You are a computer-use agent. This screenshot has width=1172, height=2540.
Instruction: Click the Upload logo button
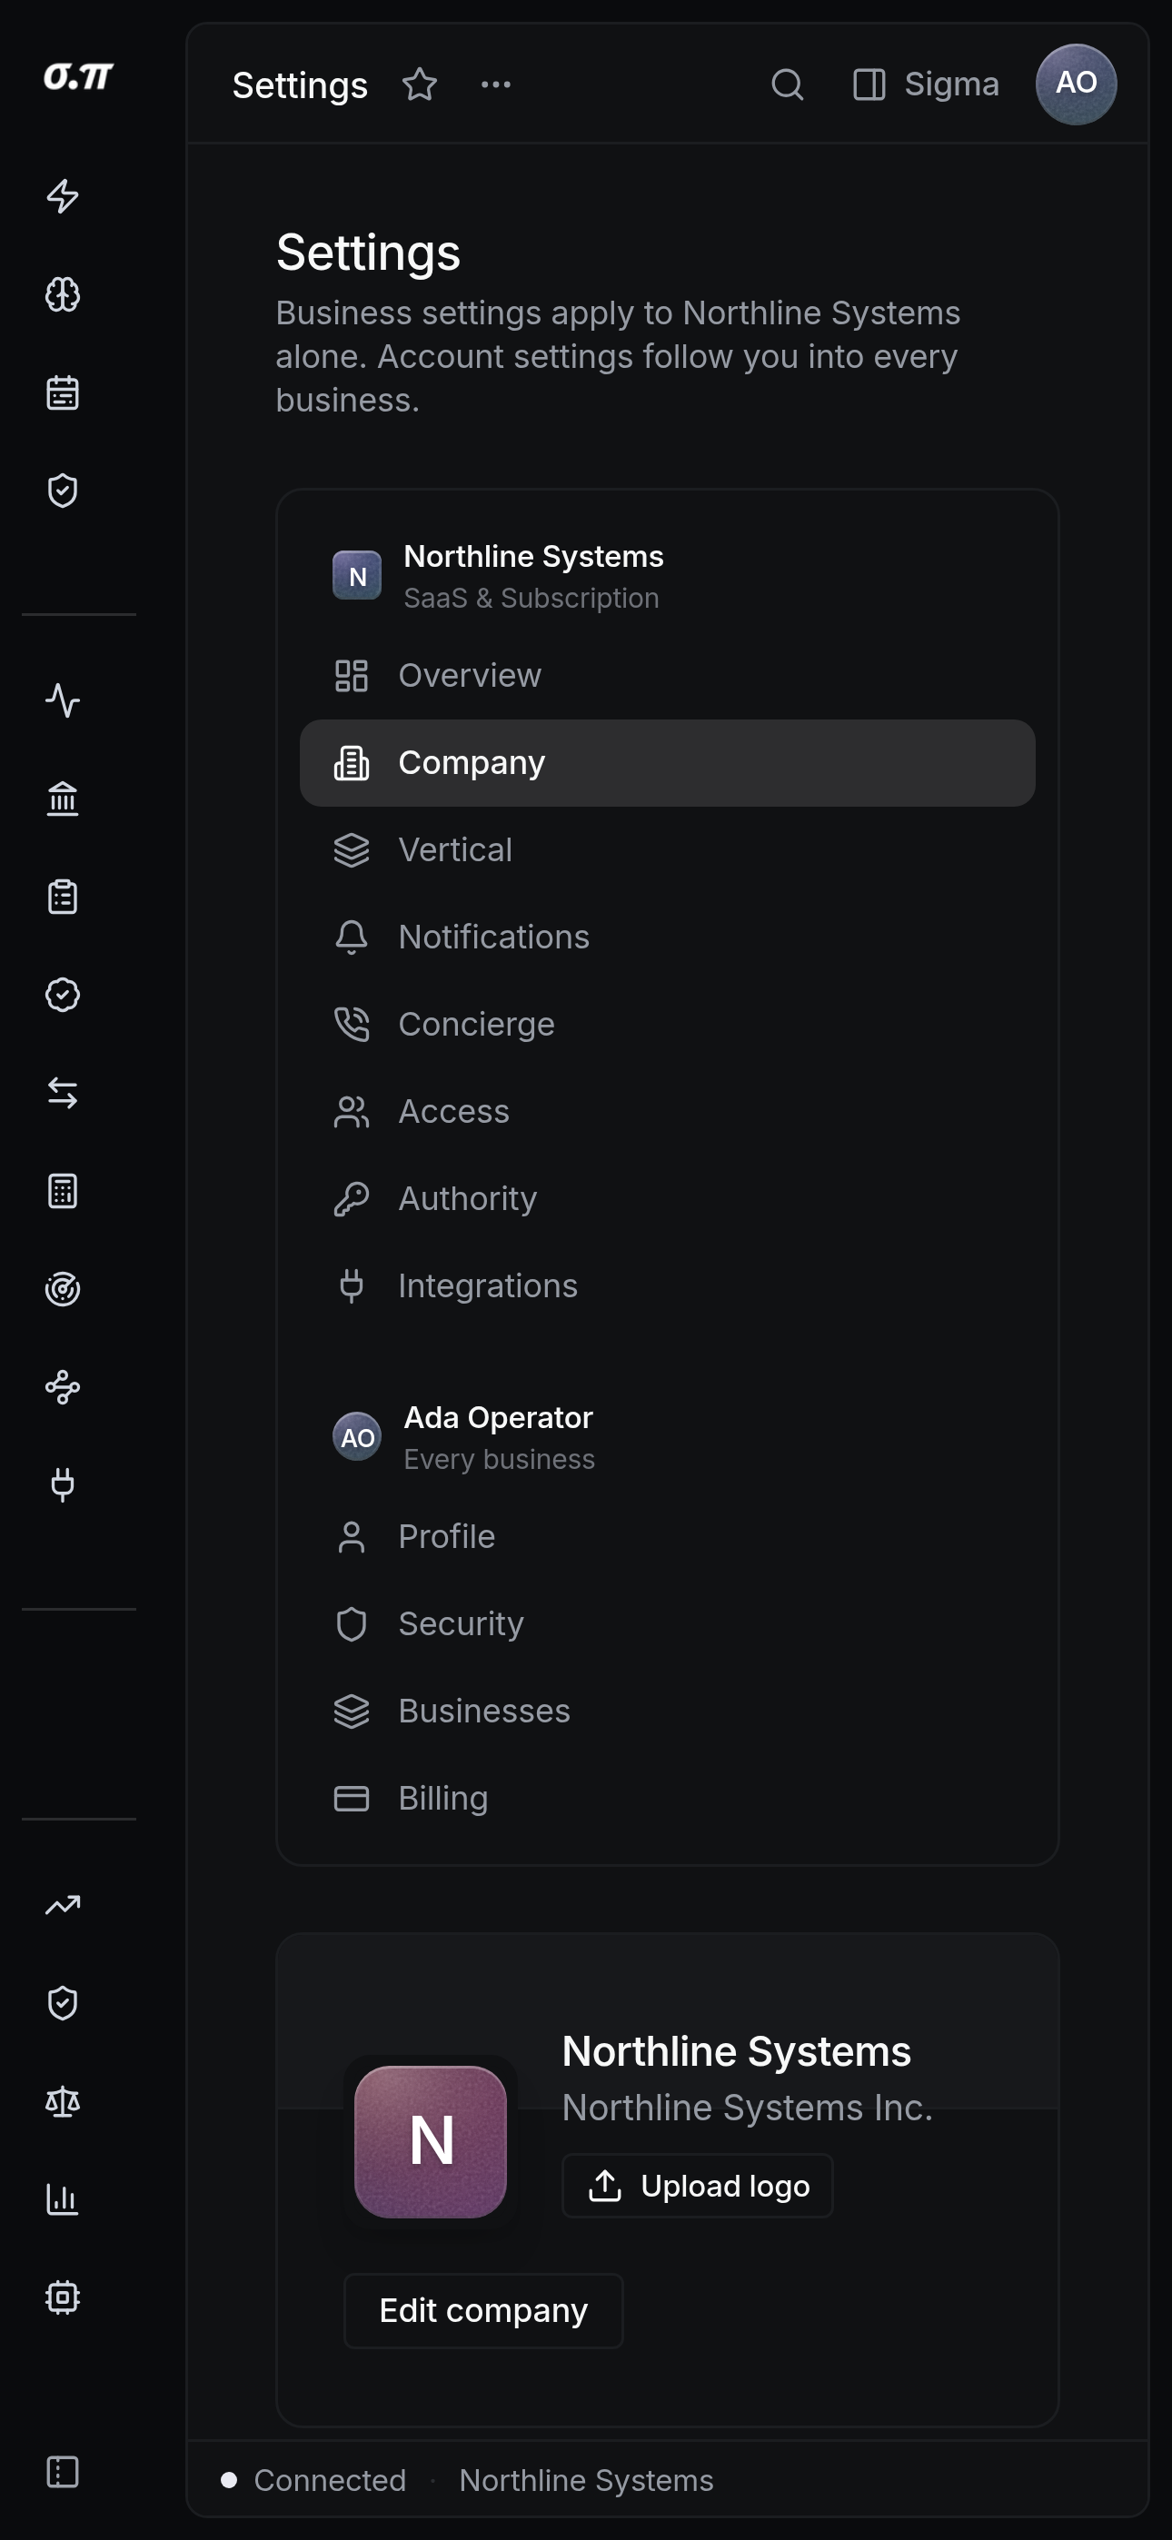pos(697,2186)
